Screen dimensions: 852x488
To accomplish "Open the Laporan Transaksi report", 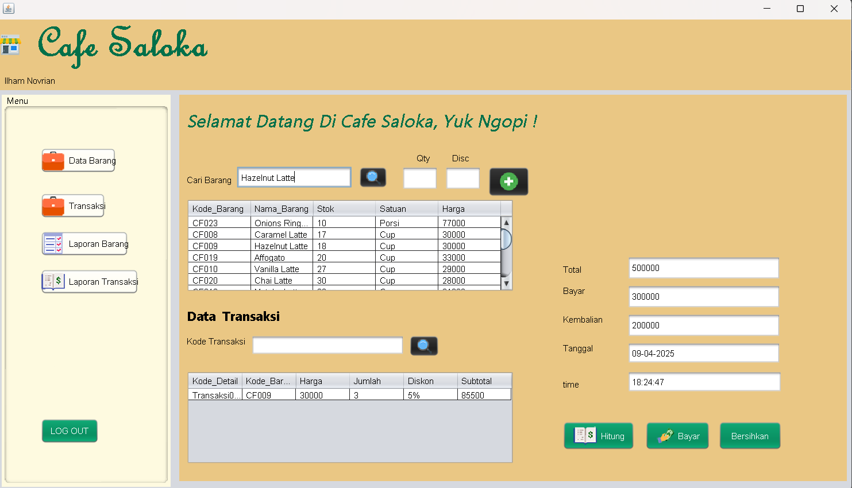I will click(x=90, y=282).
